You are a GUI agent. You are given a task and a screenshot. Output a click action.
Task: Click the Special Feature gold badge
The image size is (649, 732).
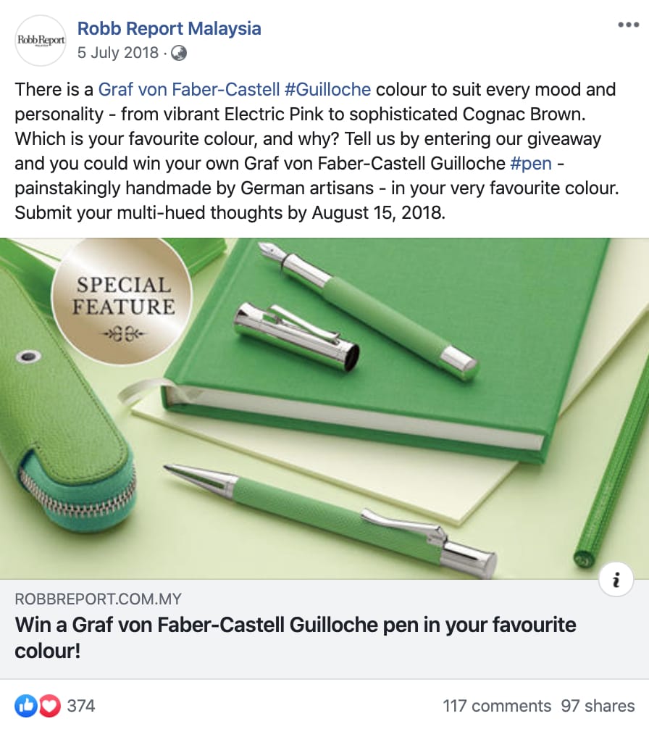[122, 301]
